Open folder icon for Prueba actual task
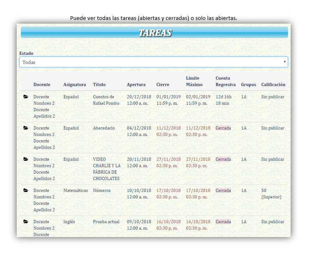311x257 pixels. (x=26, y=222)
